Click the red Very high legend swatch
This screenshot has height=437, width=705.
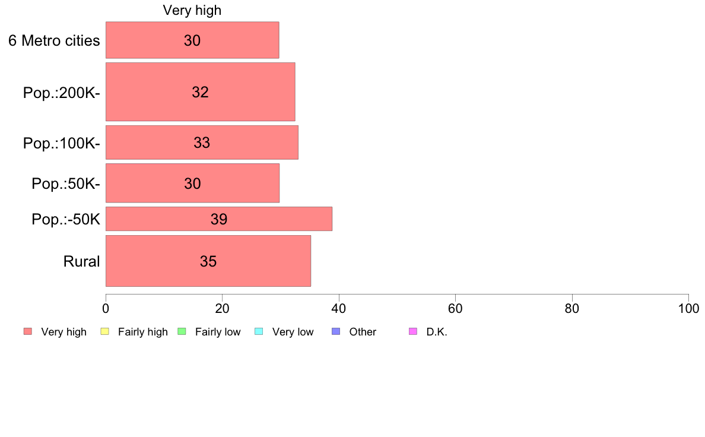28,332
